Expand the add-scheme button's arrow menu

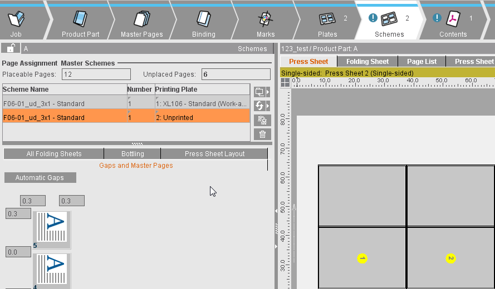268,92
